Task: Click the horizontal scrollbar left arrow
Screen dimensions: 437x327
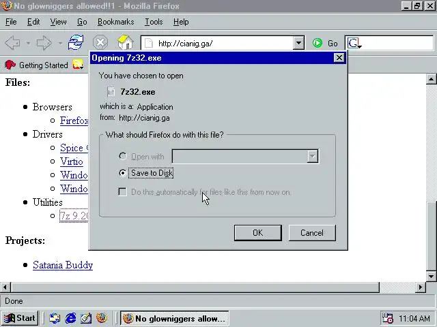Action: [5, 287]
